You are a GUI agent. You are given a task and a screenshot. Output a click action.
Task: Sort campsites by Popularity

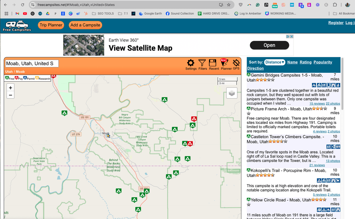[323, 62]
